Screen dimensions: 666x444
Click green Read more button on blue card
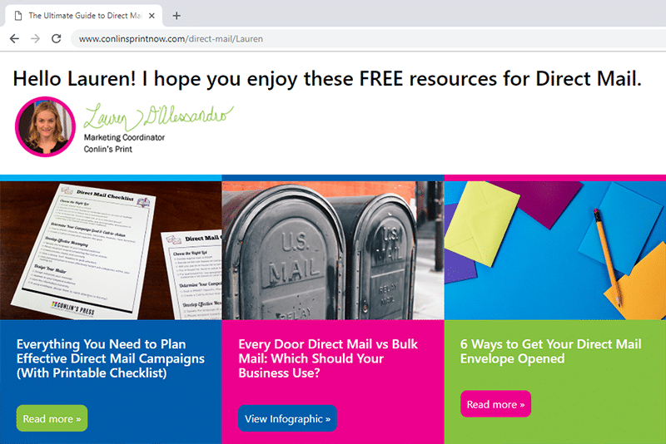(52, 418)
